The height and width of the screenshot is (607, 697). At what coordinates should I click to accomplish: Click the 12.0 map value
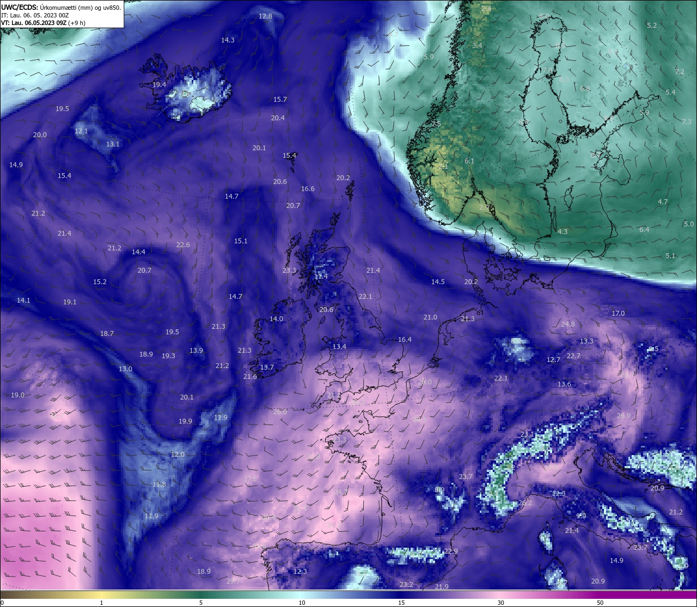pyautogui.click(x=178, y=455)
